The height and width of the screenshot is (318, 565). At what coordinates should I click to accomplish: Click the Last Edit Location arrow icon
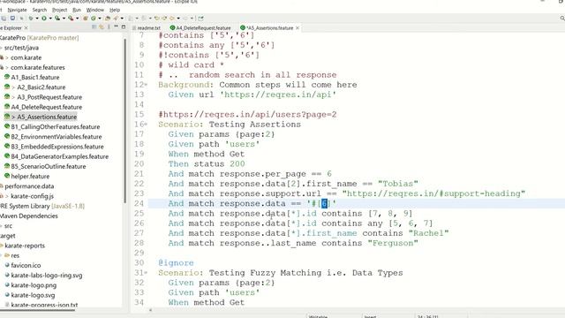157,18
